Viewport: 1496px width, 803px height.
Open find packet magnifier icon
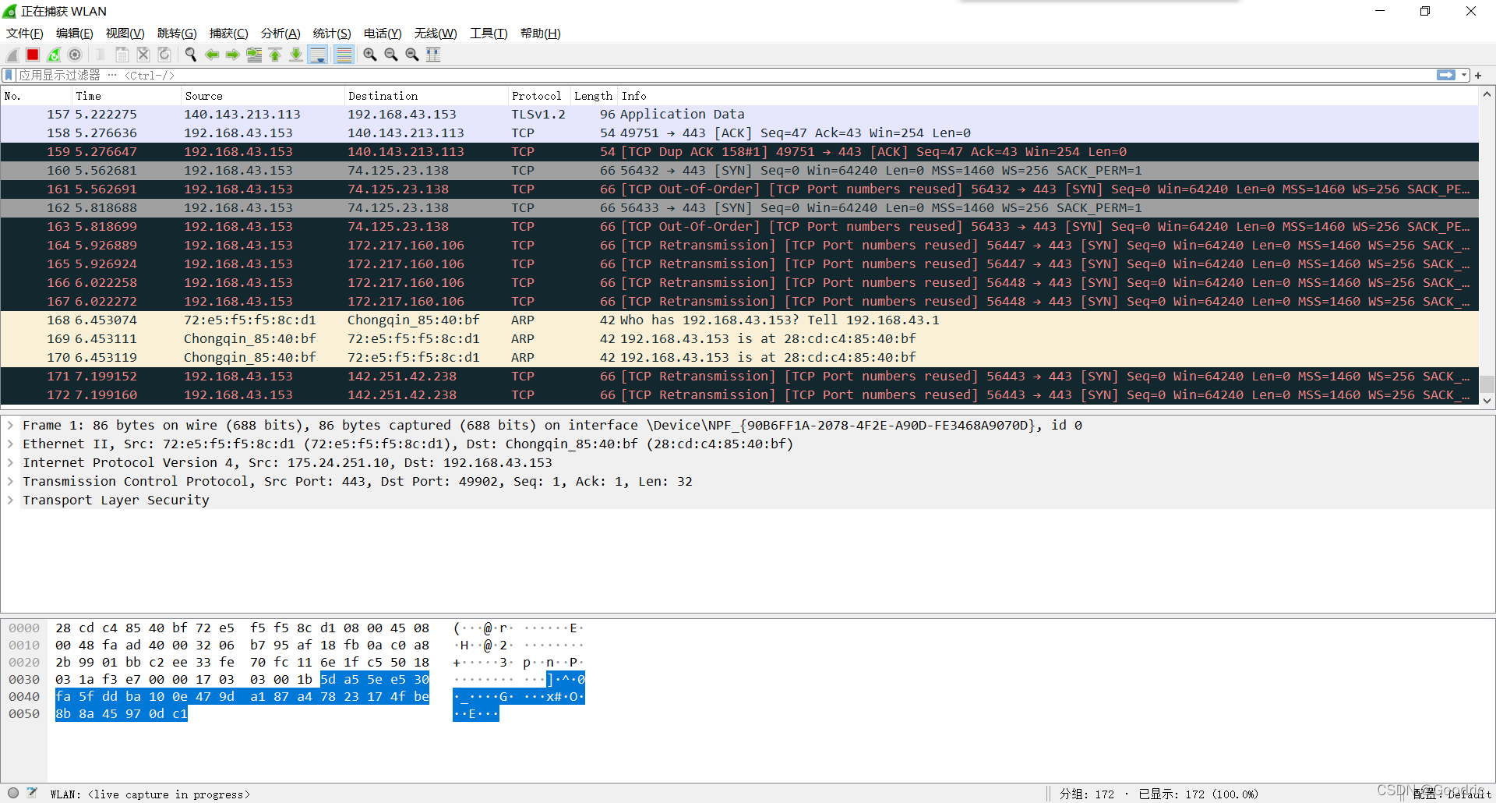[191, 55]
